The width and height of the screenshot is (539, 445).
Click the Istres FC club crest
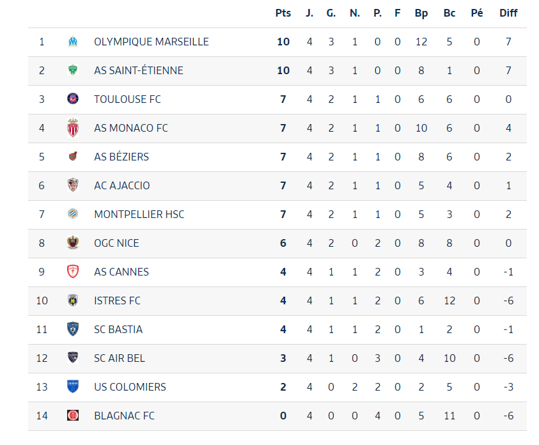pyautogui.click(x=73, y=301)
